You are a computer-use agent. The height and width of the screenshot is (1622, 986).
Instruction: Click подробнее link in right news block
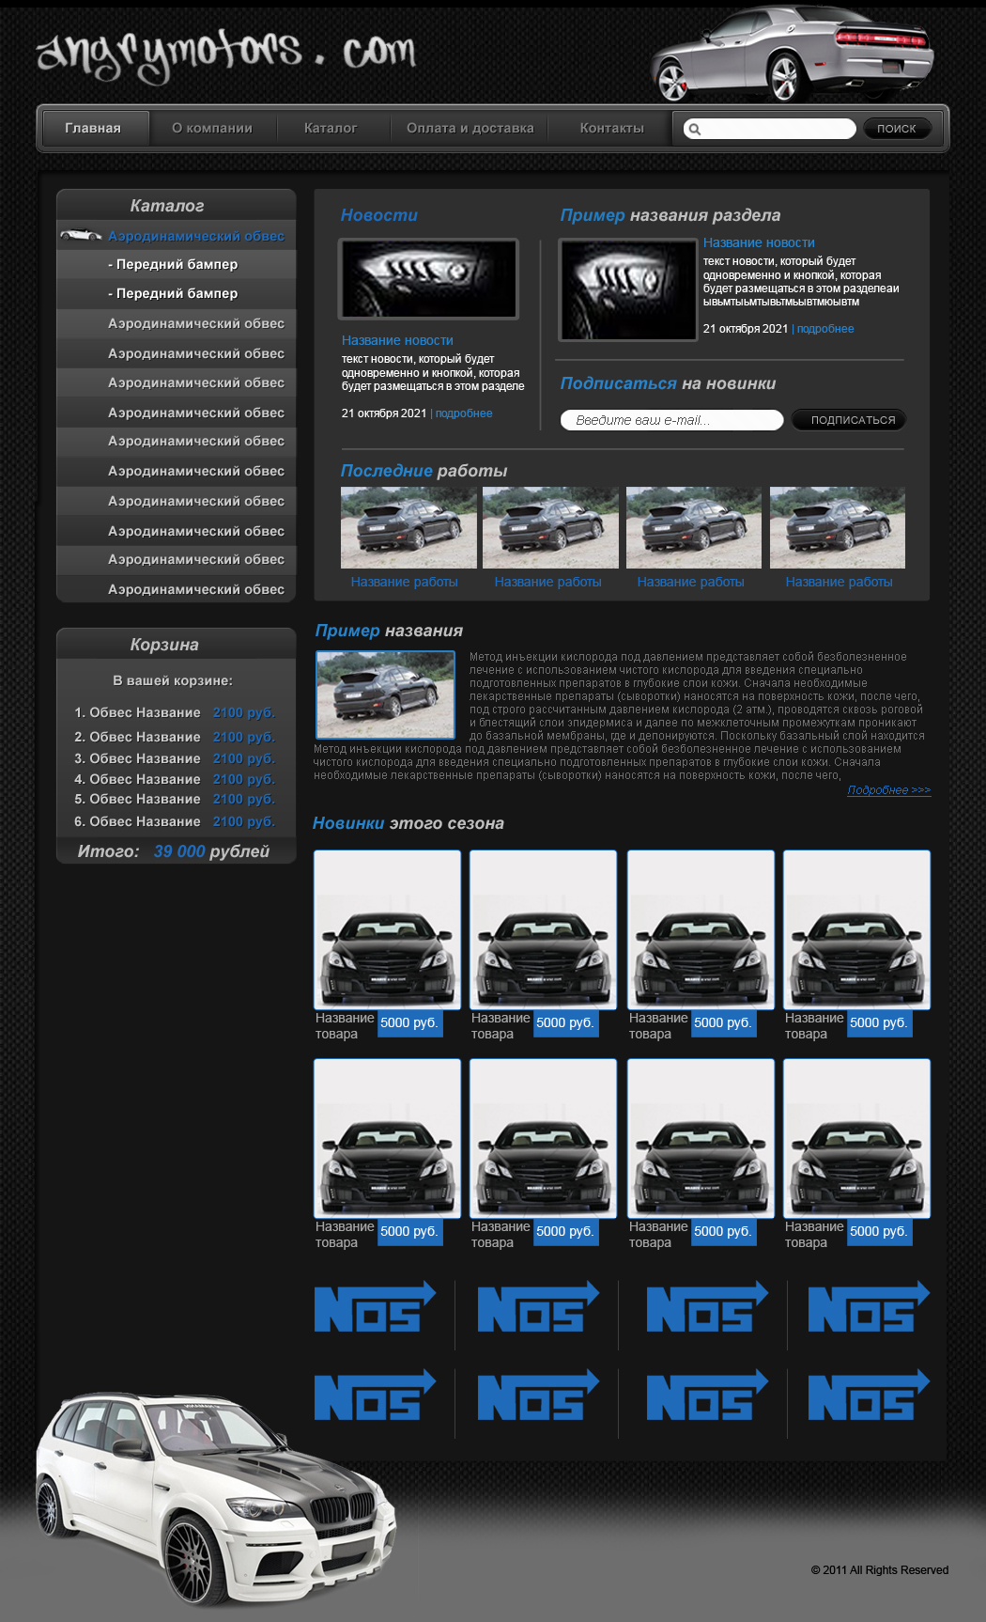(x=825, y=329)
